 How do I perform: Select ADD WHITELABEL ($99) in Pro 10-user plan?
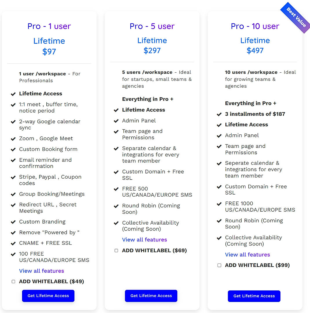(x=219, y=265)
